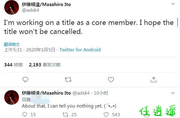Retweet the reply with 25 retweets
This screenshot has height=118, width=180.
tap(65, 115)
